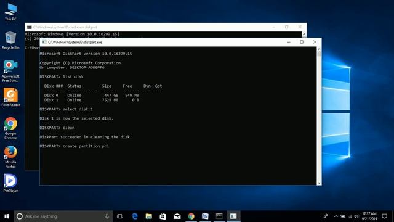Viewport: 394px width, 222px height.
Task: Open This PC desktop icon
Action: [10, 12]
